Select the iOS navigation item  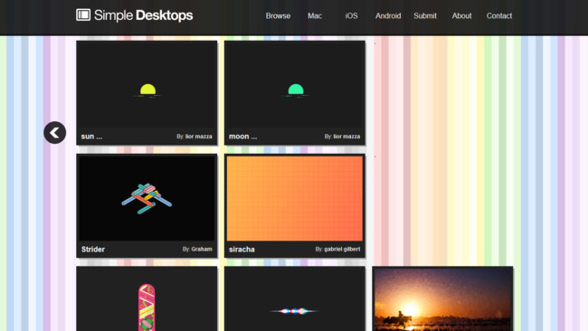click(x=351, y=15)
